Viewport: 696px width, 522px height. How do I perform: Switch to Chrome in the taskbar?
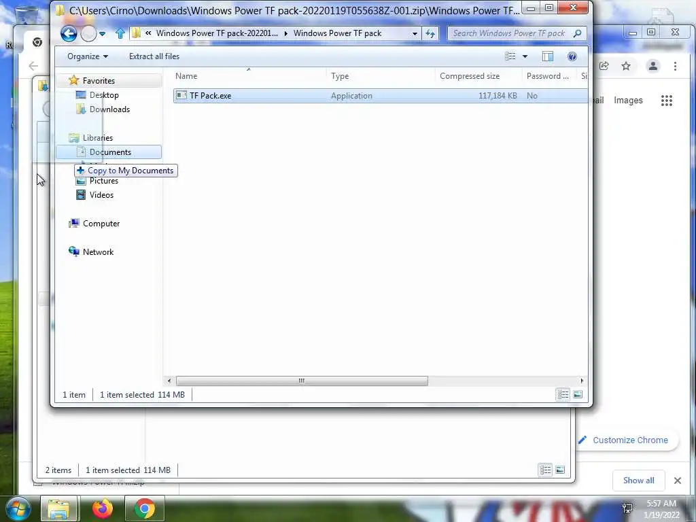click(145, 508)
